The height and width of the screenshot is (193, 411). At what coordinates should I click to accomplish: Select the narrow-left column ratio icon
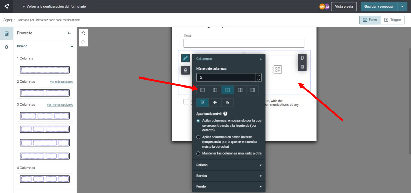coord(202,90)
